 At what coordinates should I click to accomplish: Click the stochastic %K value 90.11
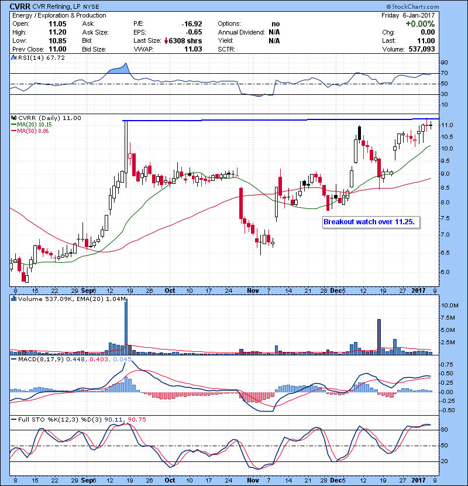(x=113, y=419)
